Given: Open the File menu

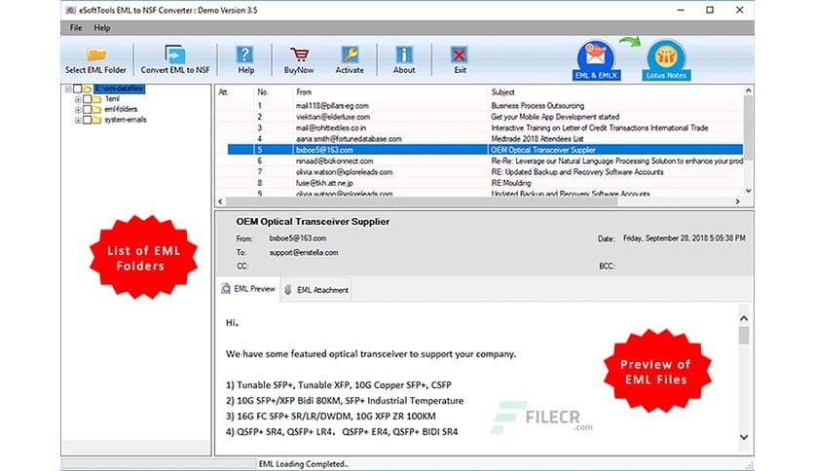Looking at the screenshot, I should [x=76, y=28].
